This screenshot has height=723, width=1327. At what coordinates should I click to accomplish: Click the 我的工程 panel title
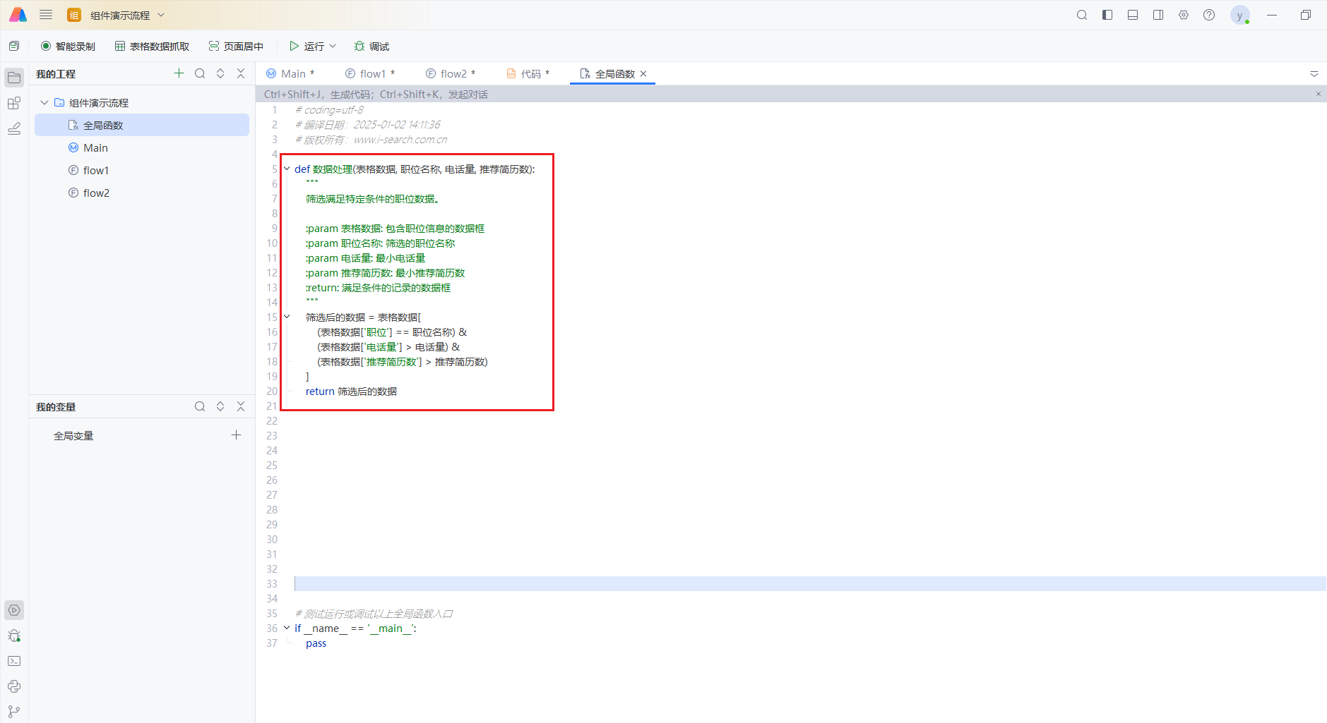(x=56, y=73)
